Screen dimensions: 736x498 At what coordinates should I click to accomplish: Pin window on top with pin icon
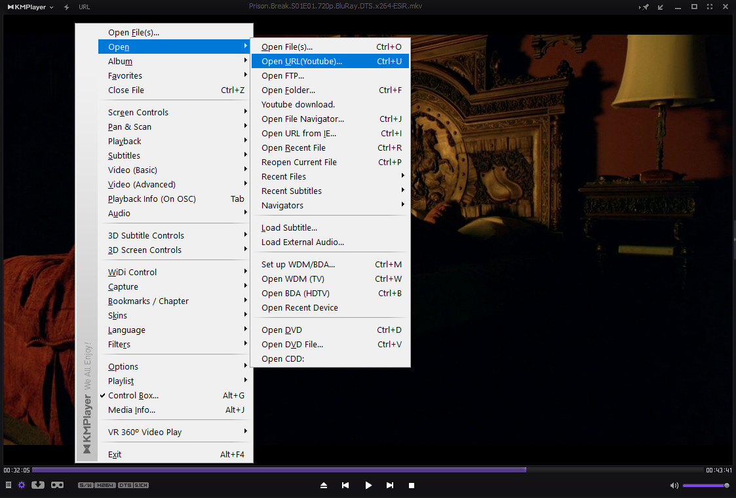644,7
